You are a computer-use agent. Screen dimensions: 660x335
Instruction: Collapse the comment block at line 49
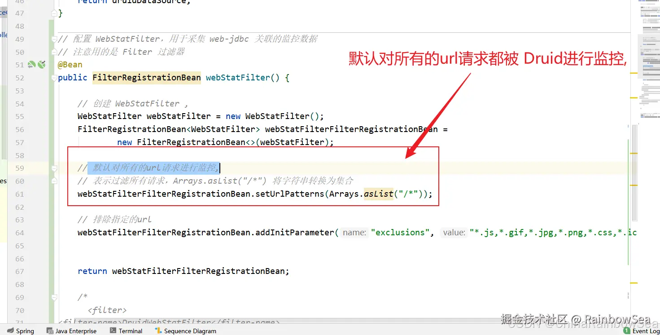click(54, 39)
